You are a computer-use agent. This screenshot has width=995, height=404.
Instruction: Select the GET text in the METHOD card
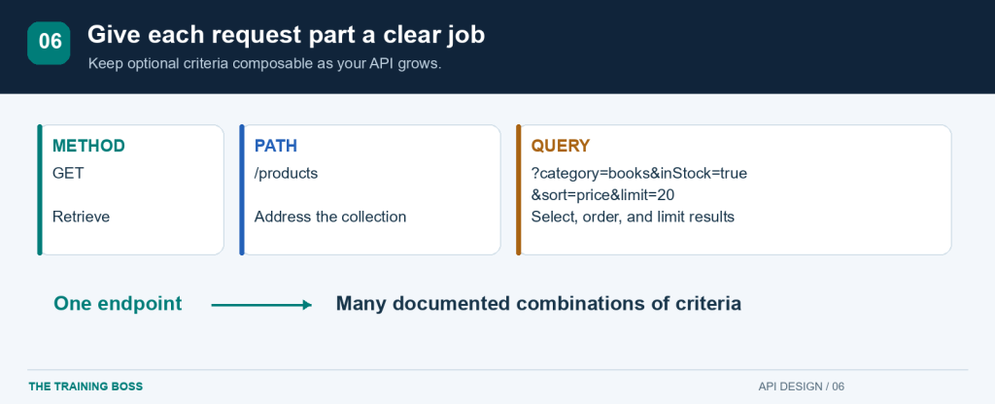pyautogui.click(x=68, y=173)
